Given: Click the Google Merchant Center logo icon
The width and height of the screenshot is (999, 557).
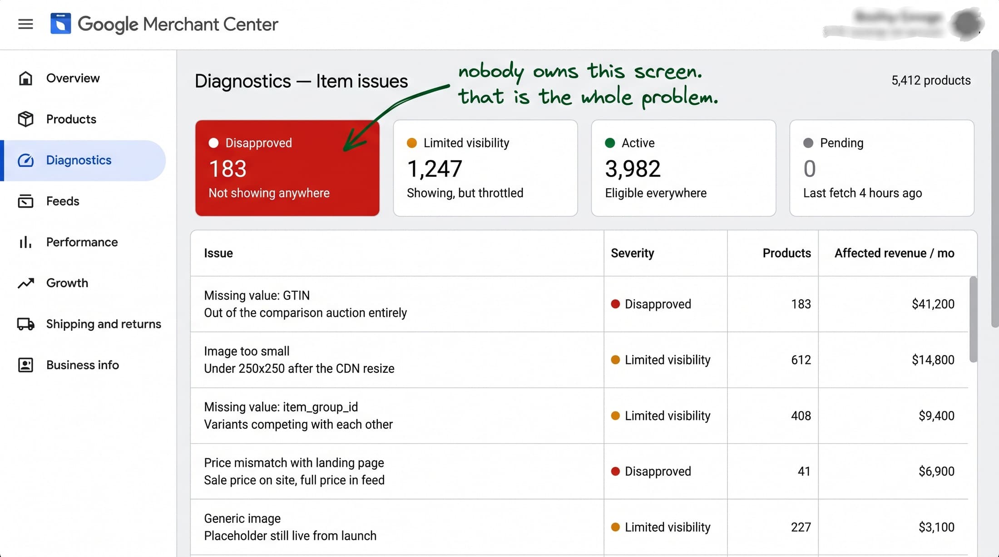Looking at the screenshot, I should point(60,24).
